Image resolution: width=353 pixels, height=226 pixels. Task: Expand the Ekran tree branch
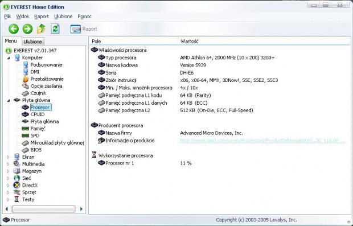(8, 157)
